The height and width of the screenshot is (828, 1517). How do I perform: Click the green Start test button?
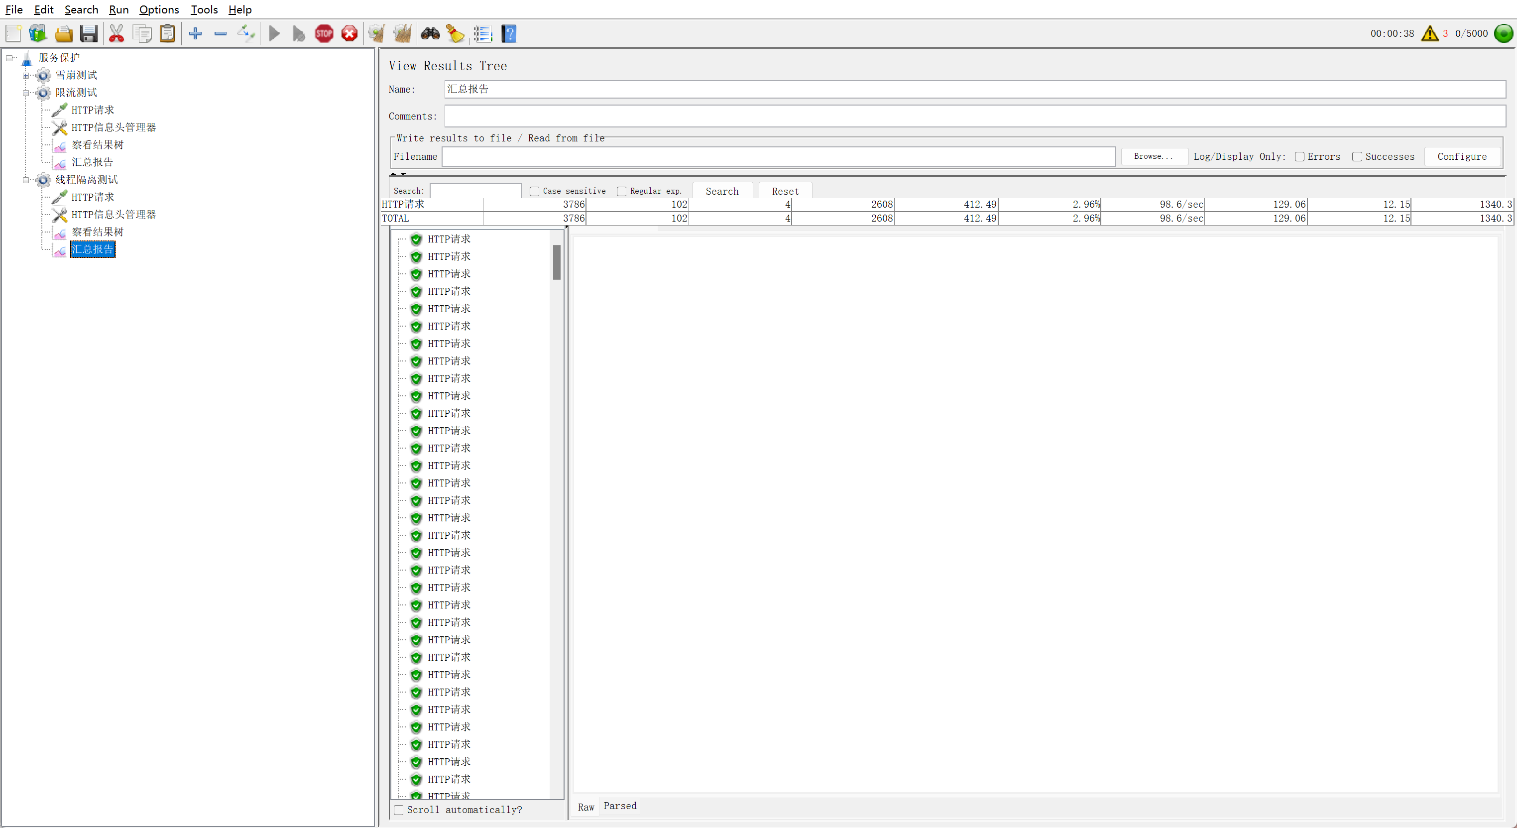274,33
